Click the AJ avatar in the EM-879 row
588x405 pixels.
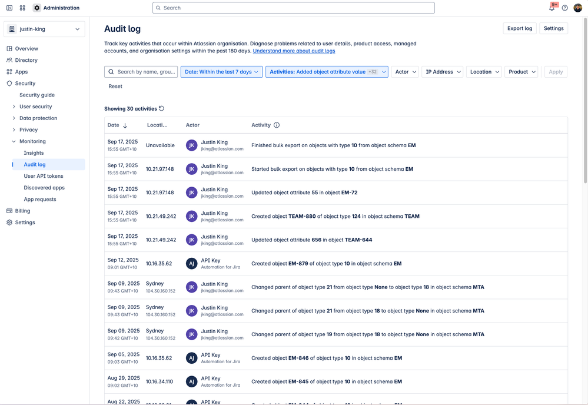[x=192, y=263]
